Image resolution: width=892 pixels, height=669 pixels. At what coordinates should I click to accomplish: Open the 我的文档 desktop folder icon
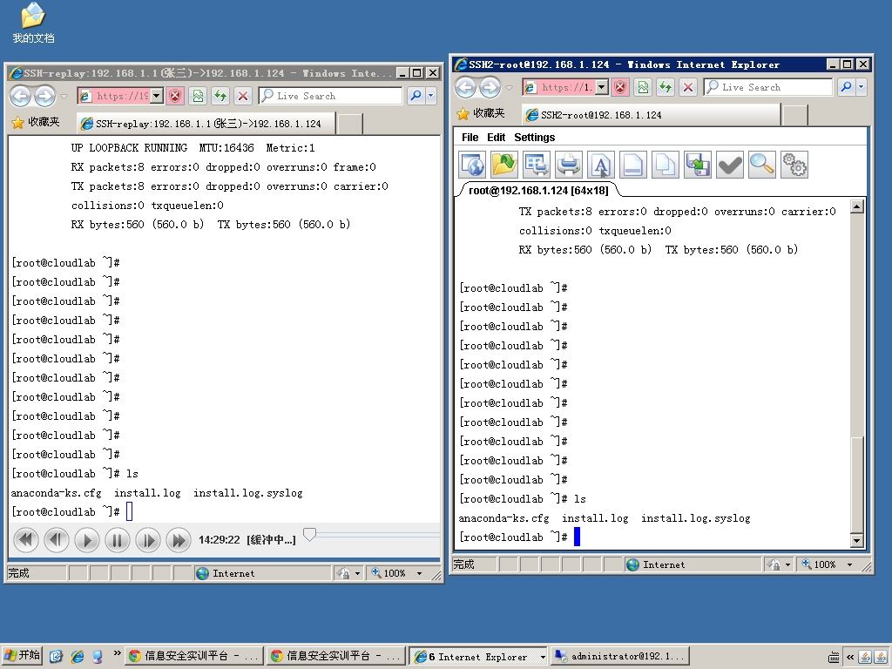pyautogui.click(x=33, y=24)
